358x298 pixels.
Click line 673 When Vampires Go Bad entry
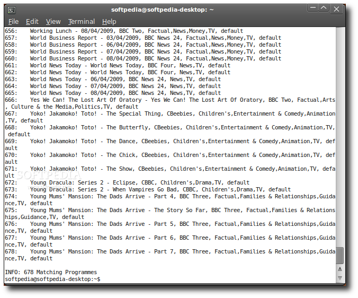(148, 189)
